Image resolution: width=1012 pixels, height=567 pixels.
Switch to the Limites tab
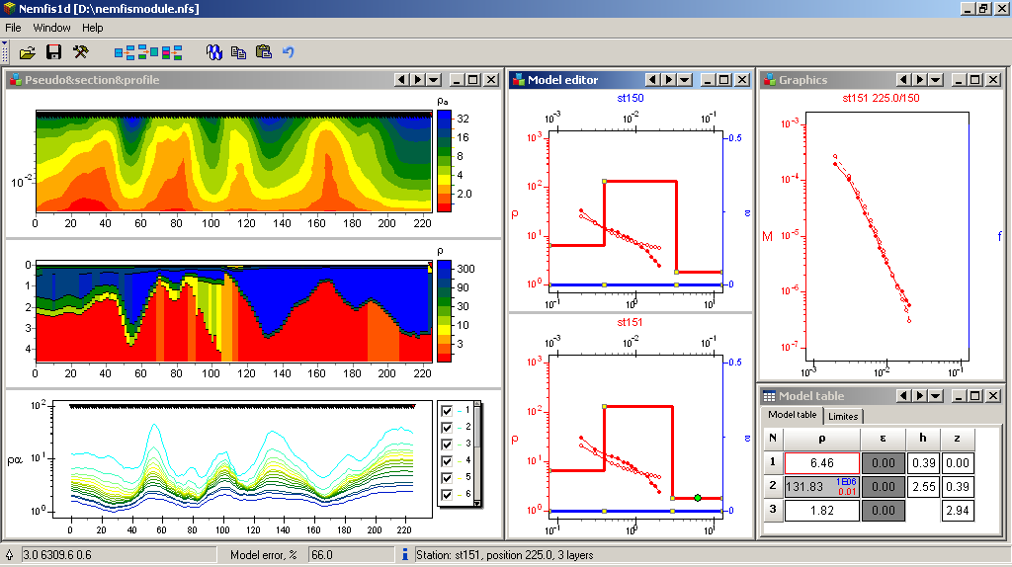click(x=843, y=416)
